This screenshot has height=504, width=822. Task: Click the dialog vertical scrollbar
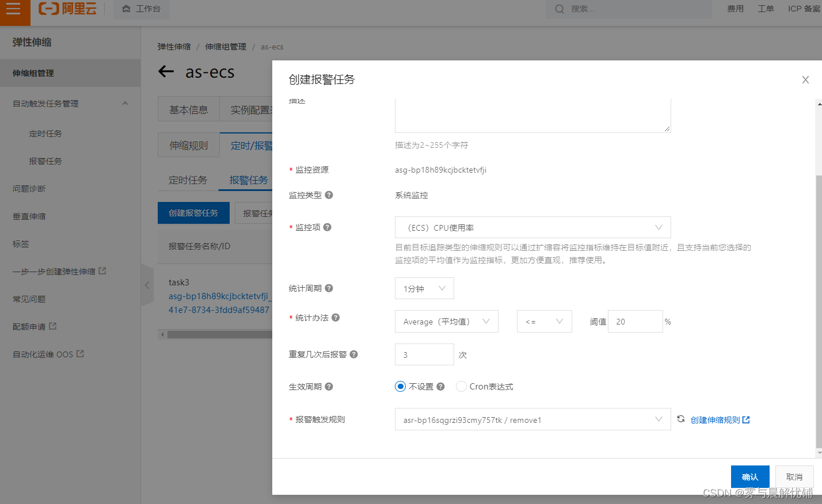click(819, 311)
